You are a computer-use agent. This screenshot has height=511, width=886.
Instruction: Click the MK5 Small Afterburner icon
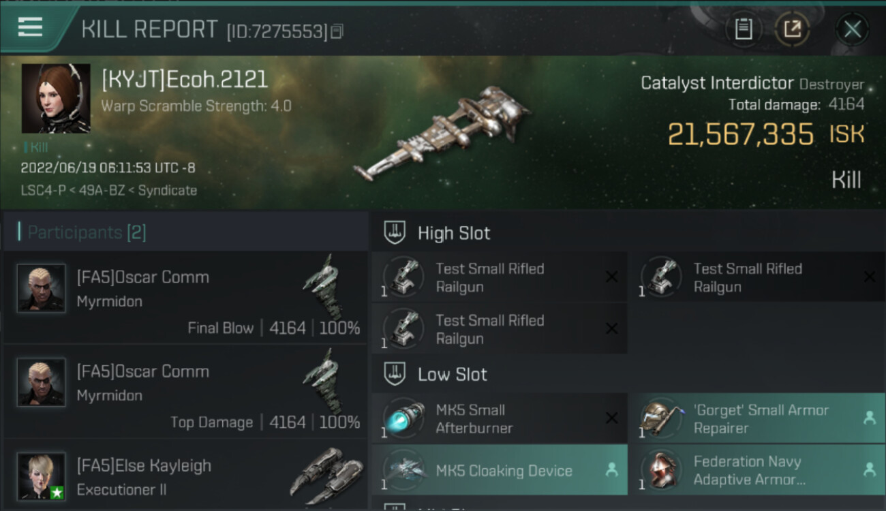(x=403, y=418)
